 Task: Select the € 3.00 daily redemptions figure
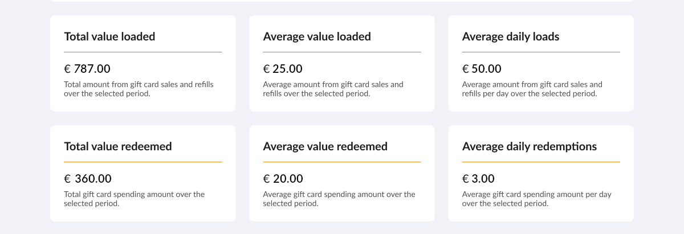(478, 179)
